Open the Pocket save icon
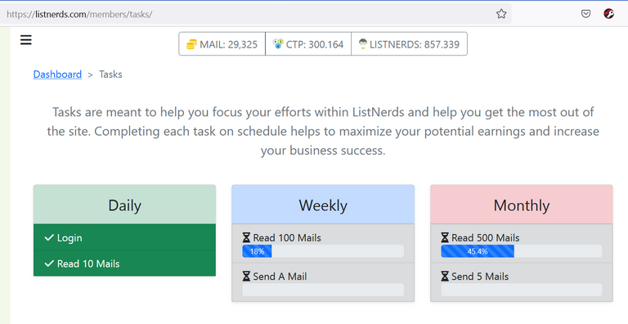This screenshot has width=628, height=324. (x=585, y=14)
